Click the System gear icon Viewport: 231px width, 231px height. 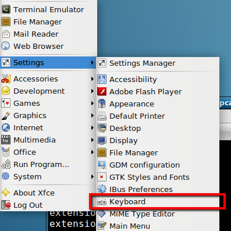6,176
